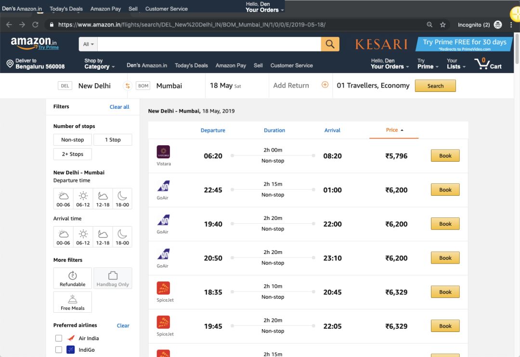
Task: Open the 18 May date picker
Action: (225, 86)
